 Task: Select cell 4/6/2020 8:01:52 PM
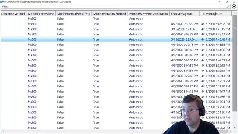184,66
